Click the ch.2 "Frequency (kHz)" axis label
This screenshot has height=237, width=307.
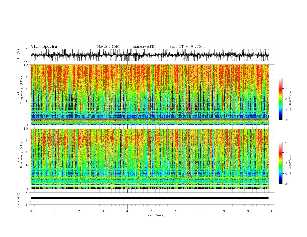click(22, 154)
